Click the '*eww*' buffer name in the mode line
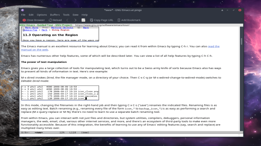The image size is (261, 146). 39,133
